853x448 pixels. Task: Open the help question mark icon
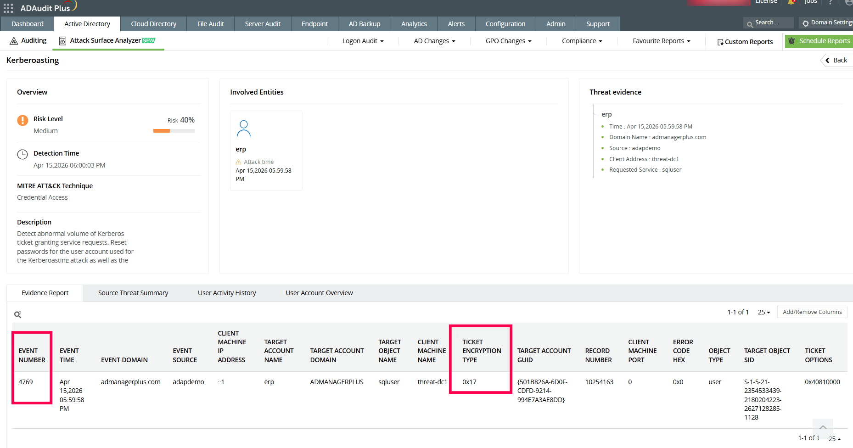831,2
